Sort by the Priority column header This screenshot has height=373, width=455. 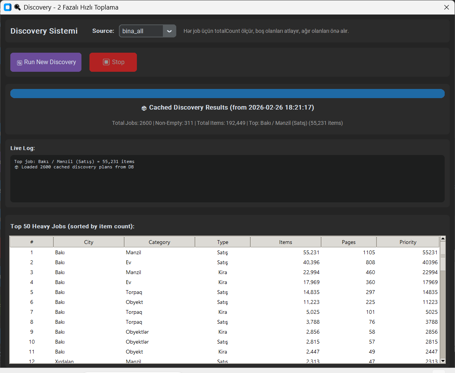[408, 242]
